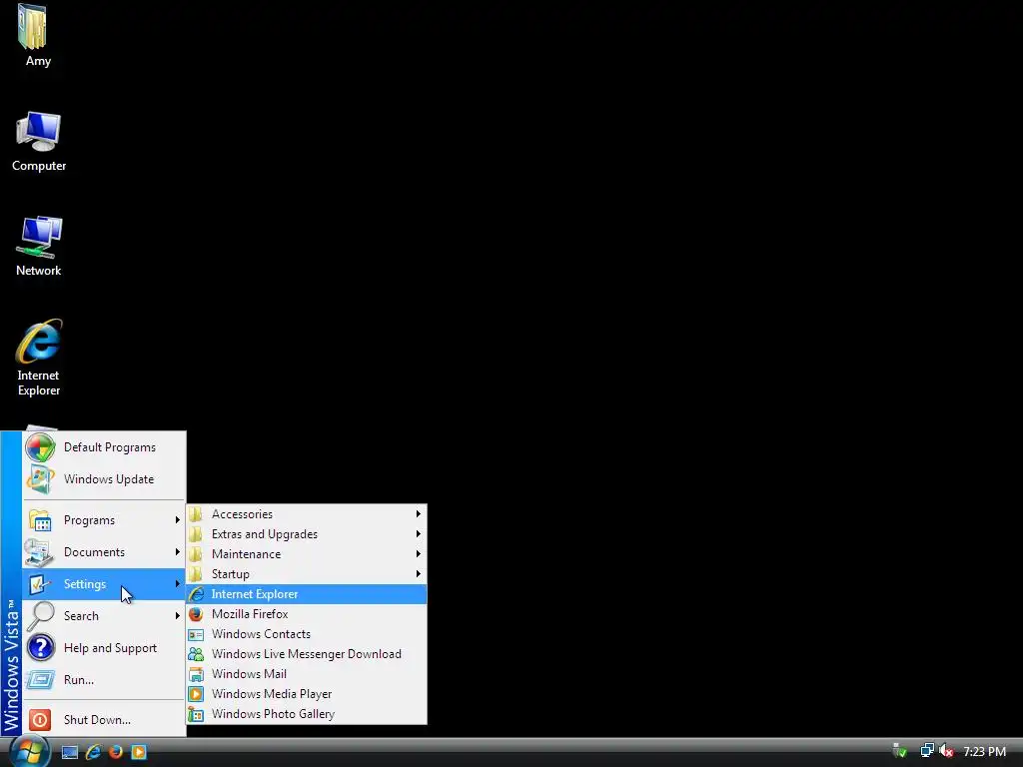This screenshot has height=767, width=1023.
Task: Select the Network desktop icon
Action: pyautogui.click(x=39, y=246)
